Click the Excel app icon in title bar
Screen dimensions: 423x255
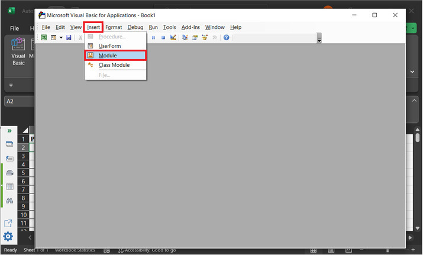[11, 11]
